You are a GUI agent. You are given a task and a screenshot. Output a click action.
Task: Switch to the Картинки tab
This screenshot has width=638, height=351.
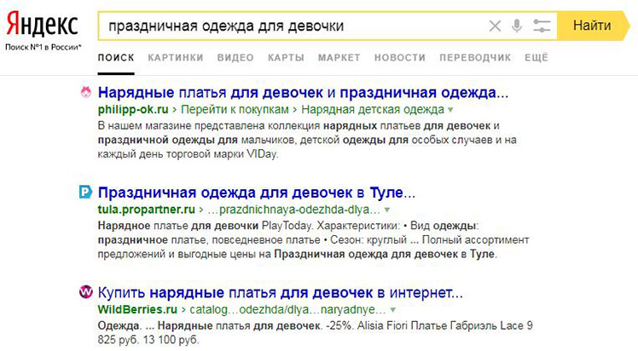point(176,58)
